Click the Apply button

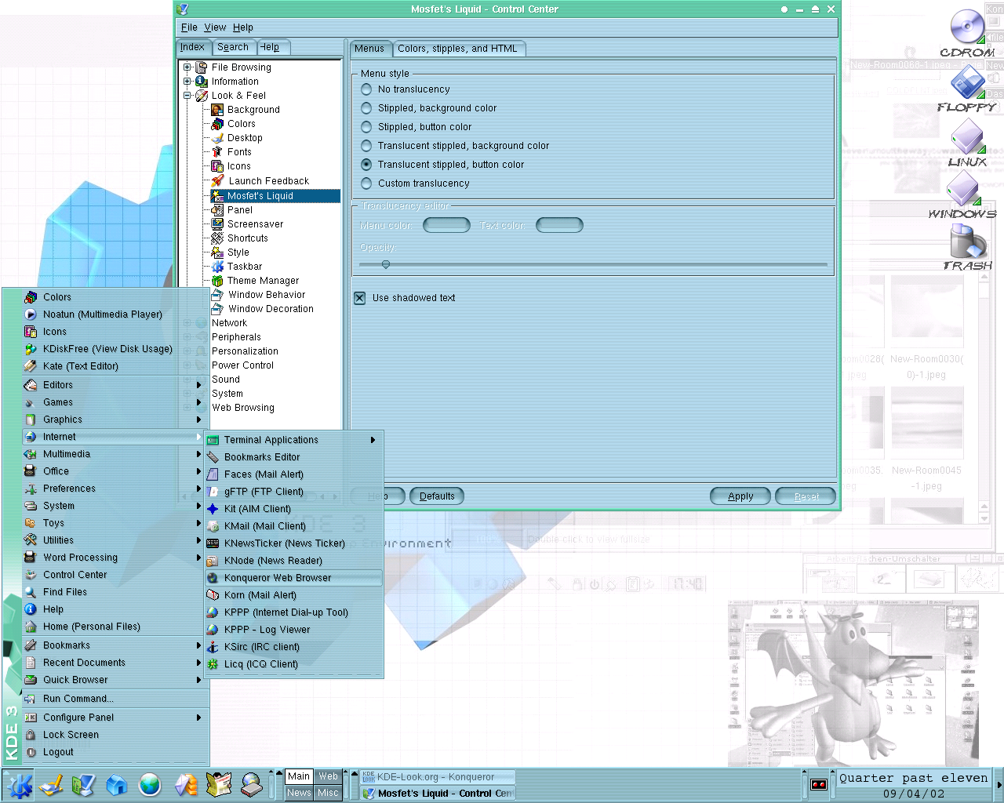tap(740, 496)
